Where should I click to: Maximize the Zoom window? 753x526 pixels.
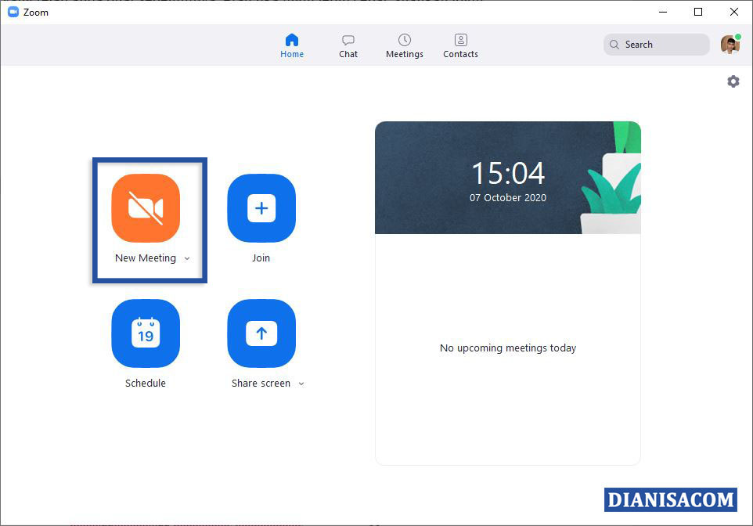pos(698,12)
